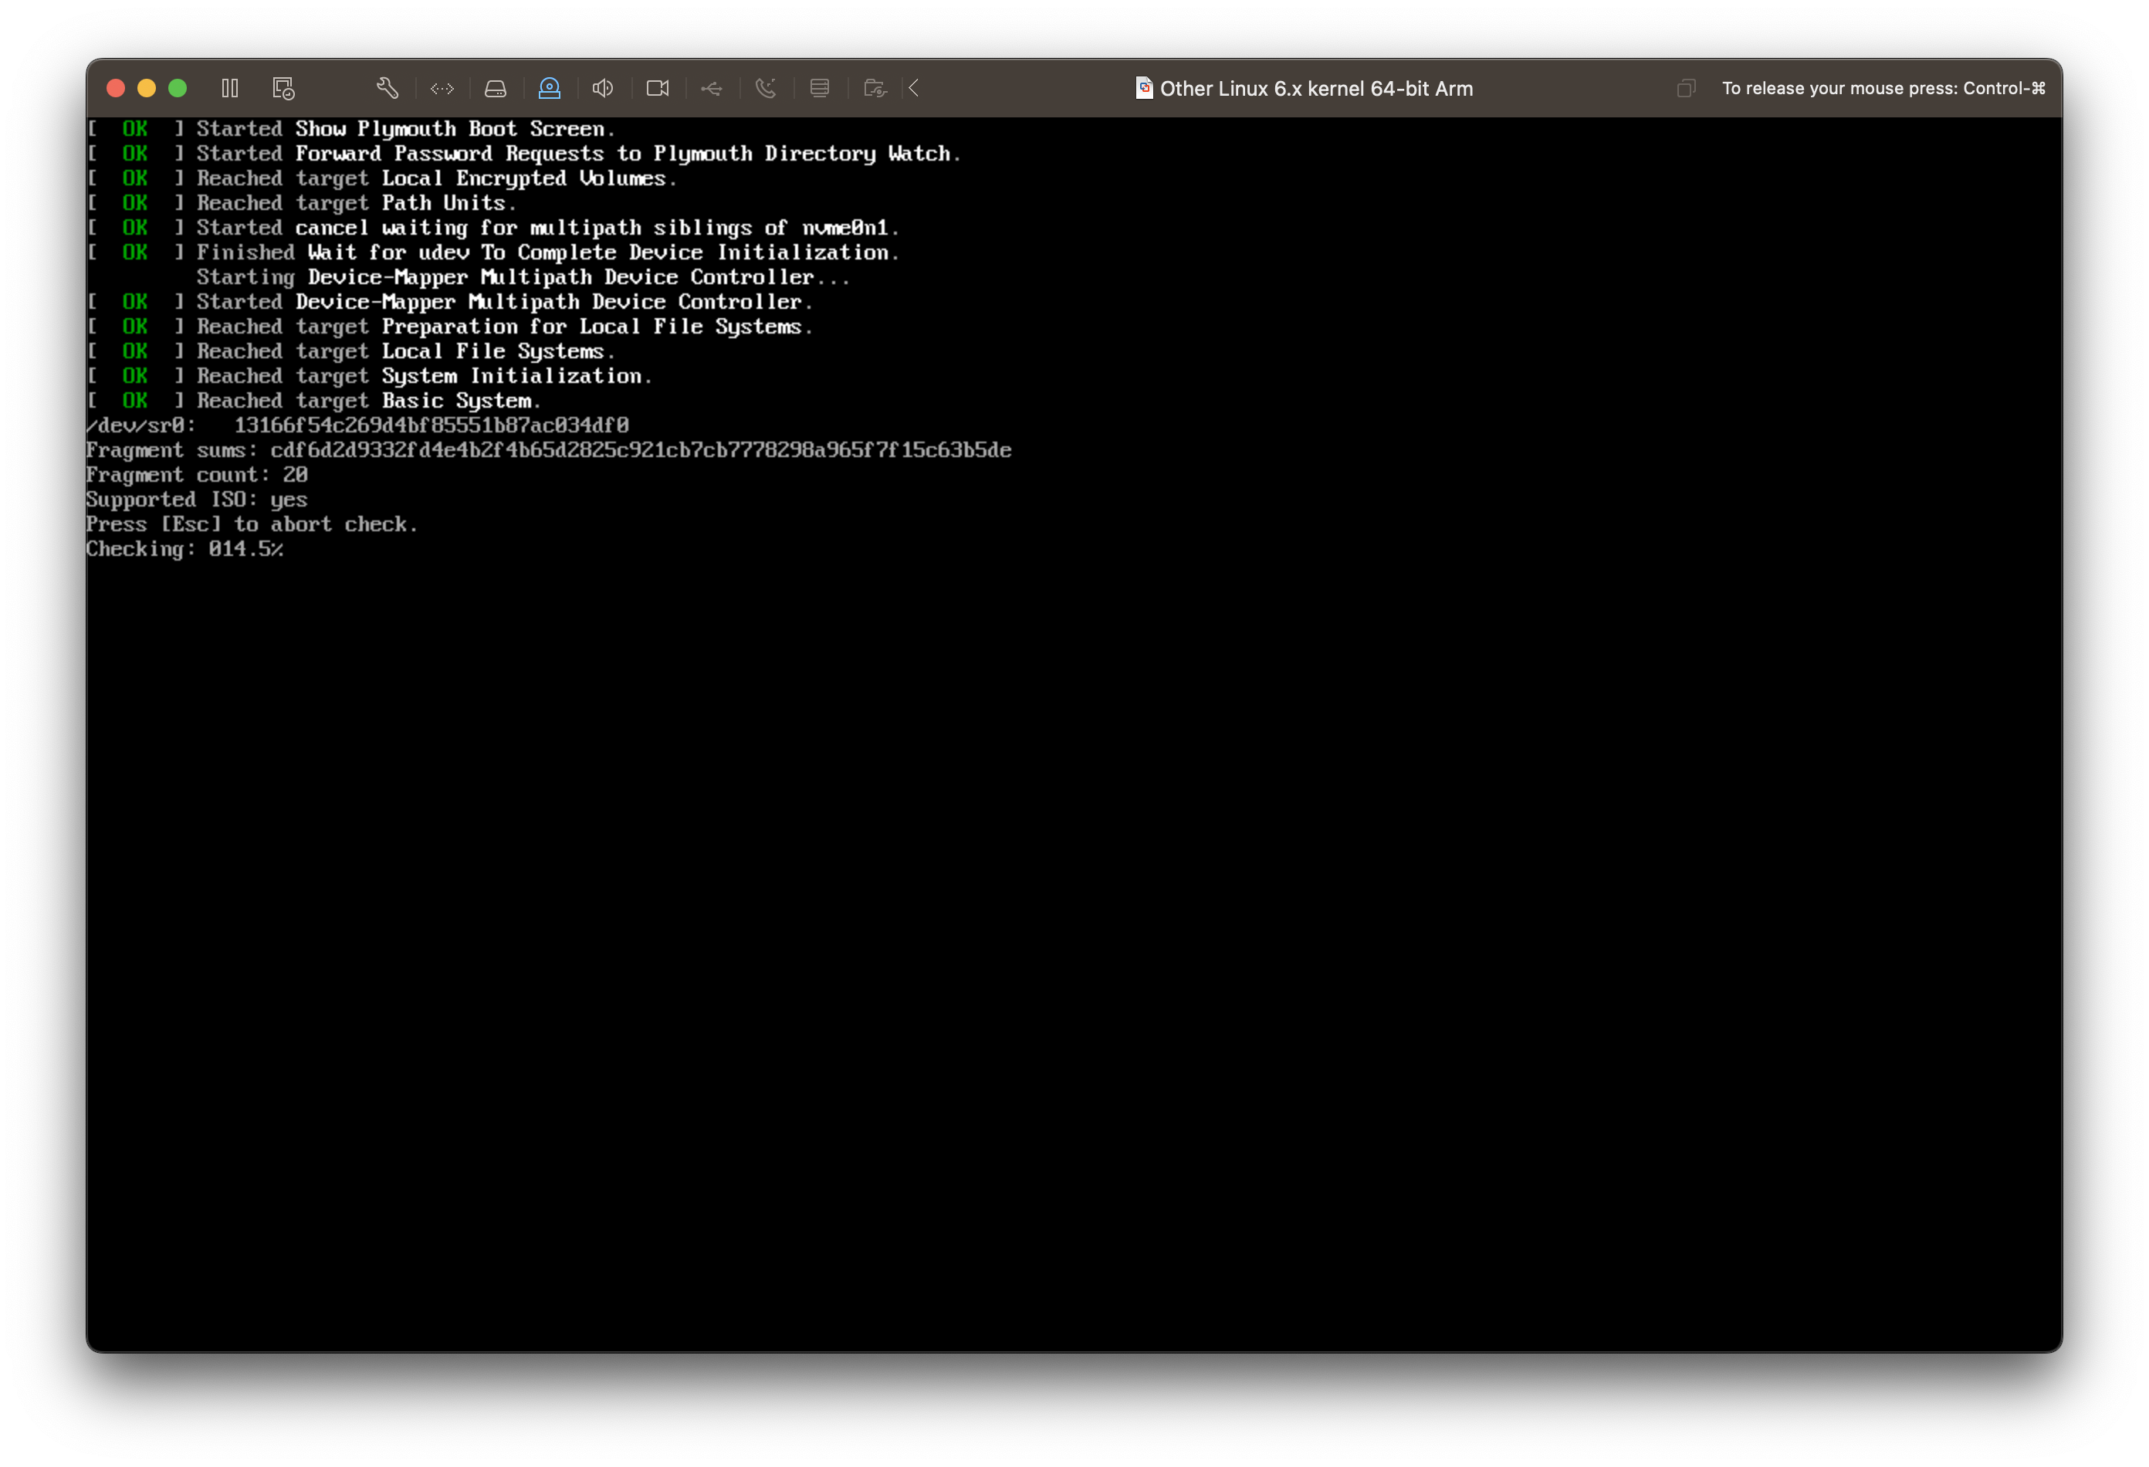Click the window title document icon
2149x1467 pixels.
point(1144,88)
